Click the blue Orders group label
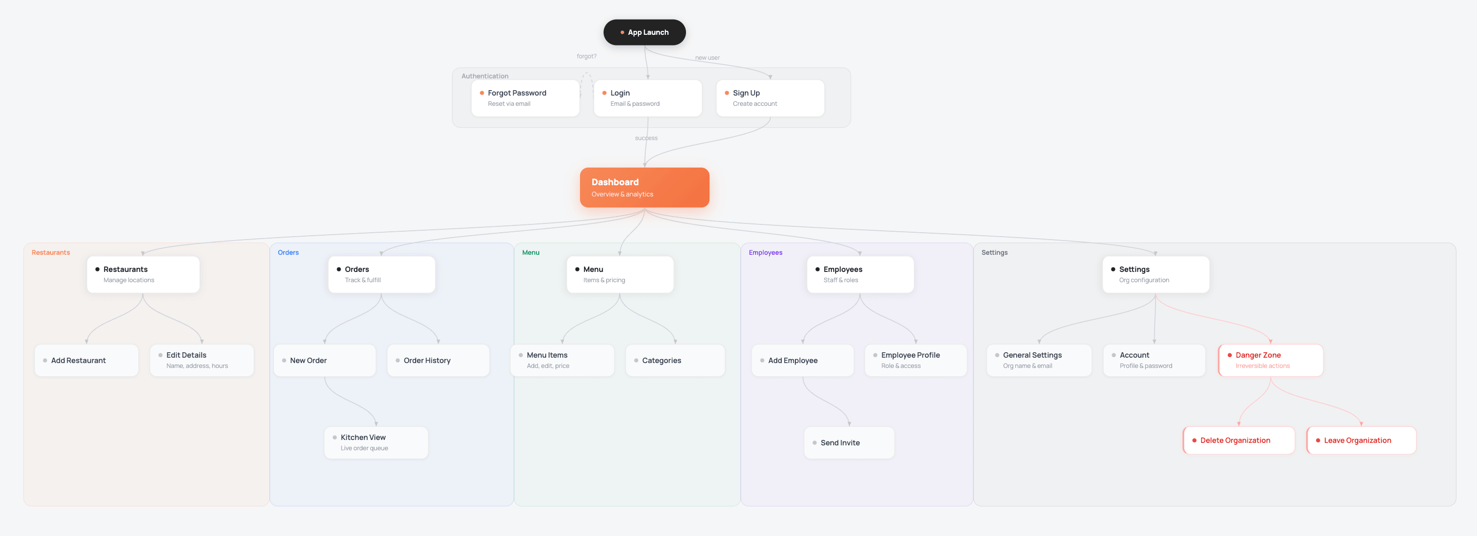Image resolution: width=1477 pixels, height=536 pixels. click(288, 252)
